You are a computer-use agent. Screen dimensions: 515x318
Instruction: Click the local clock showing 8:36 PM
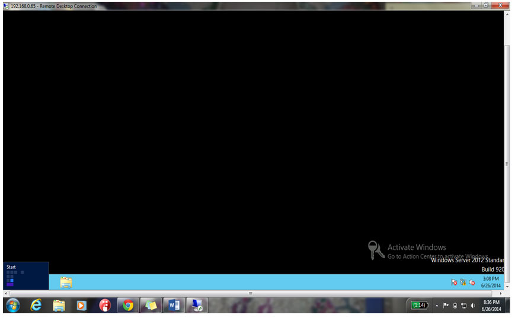pyautogui.click(x=492, y=306)
